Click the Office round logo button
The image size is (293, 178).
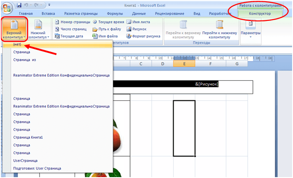click(x=7, y=8)
